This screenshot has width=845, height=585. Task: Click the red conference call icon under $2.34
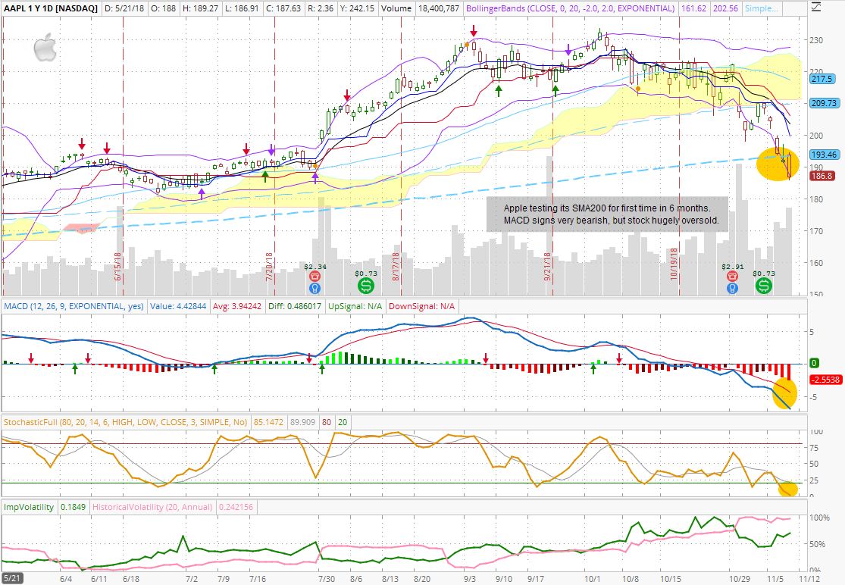315,277
